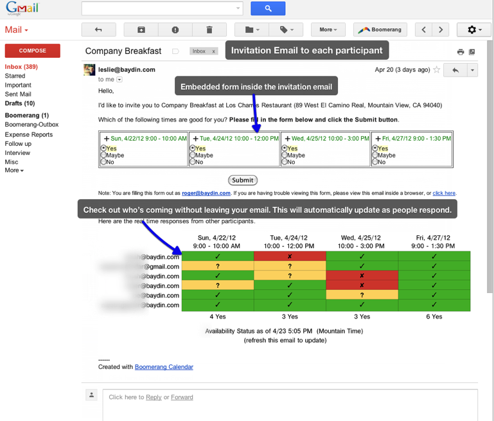494x421 pixels.
Task: Open the Boomerang toolbar button
Action: pyautogui.click(x=380, y=30)
